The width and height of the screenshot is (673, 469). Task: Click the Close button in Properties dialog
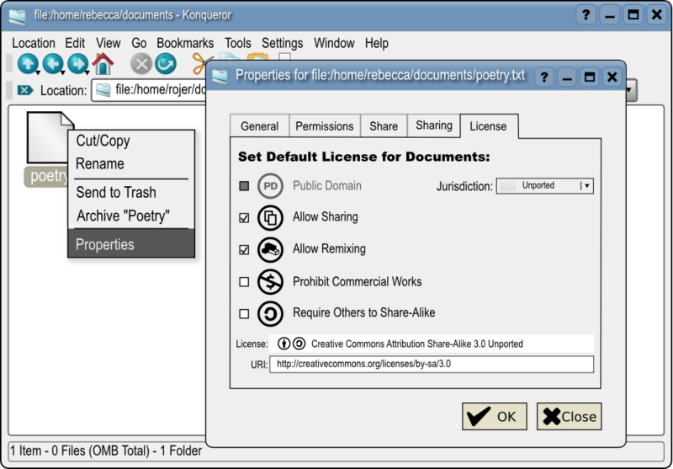pos(570,416)
